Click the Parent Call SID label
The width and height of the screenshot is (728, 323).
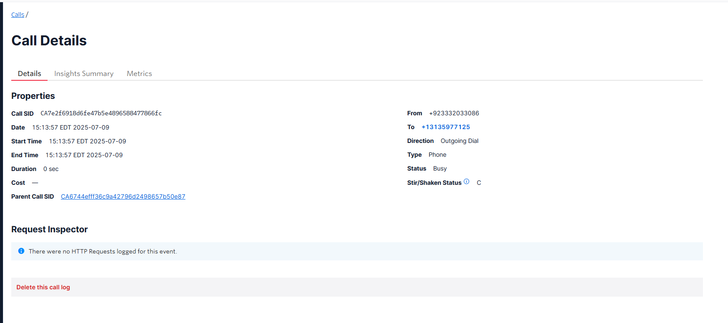(32, 196)
